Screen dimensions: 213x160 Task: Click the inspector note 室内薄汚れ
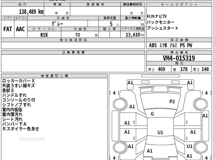coord(12,114)
